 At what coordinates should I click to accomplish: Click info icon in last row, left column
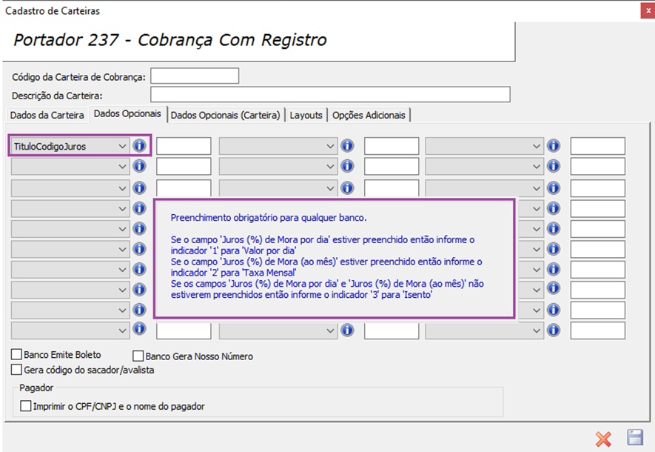pos(140,329)
